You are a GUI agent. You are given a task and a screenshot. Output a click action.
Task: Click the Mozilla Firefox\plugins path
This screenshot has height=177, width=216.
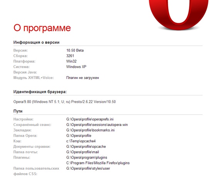[x=98, y=163]
